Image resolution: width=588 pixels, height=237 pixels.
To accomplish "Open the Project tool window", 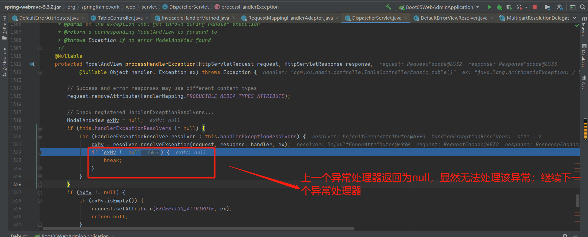I will pos(4,28).
